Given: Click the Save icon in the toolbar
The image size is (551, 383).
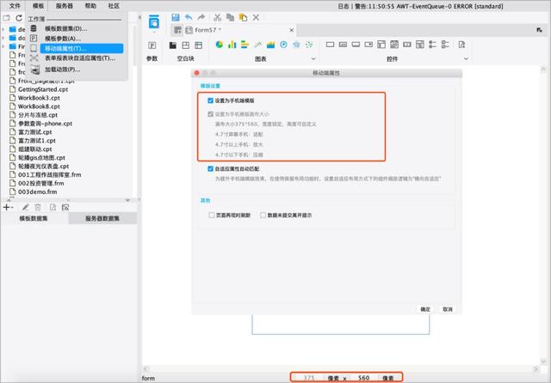Looking at the screenshot, I should point(176,16).
